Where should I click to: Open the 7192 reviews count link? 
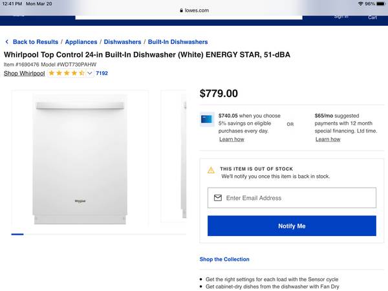click(x=102, y=74)
